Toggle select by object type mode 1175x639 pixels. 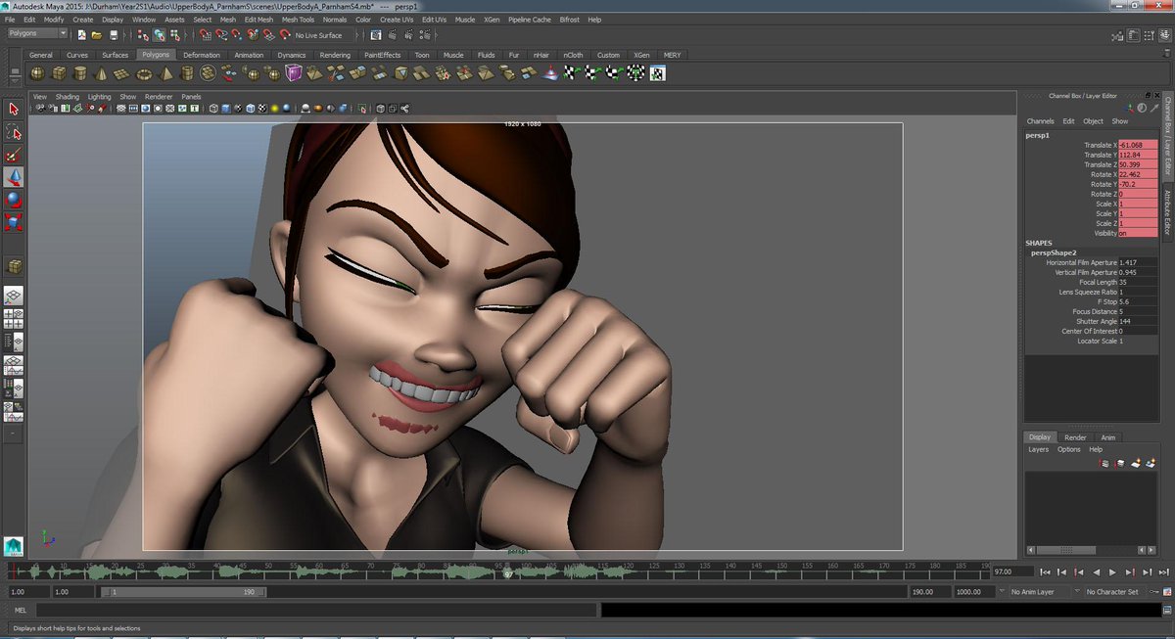click(x=158, y=34)
